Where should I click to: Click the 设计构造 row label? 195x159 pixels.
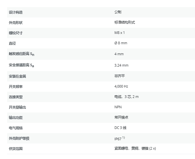pyautogui.click(x=15, y=12)
